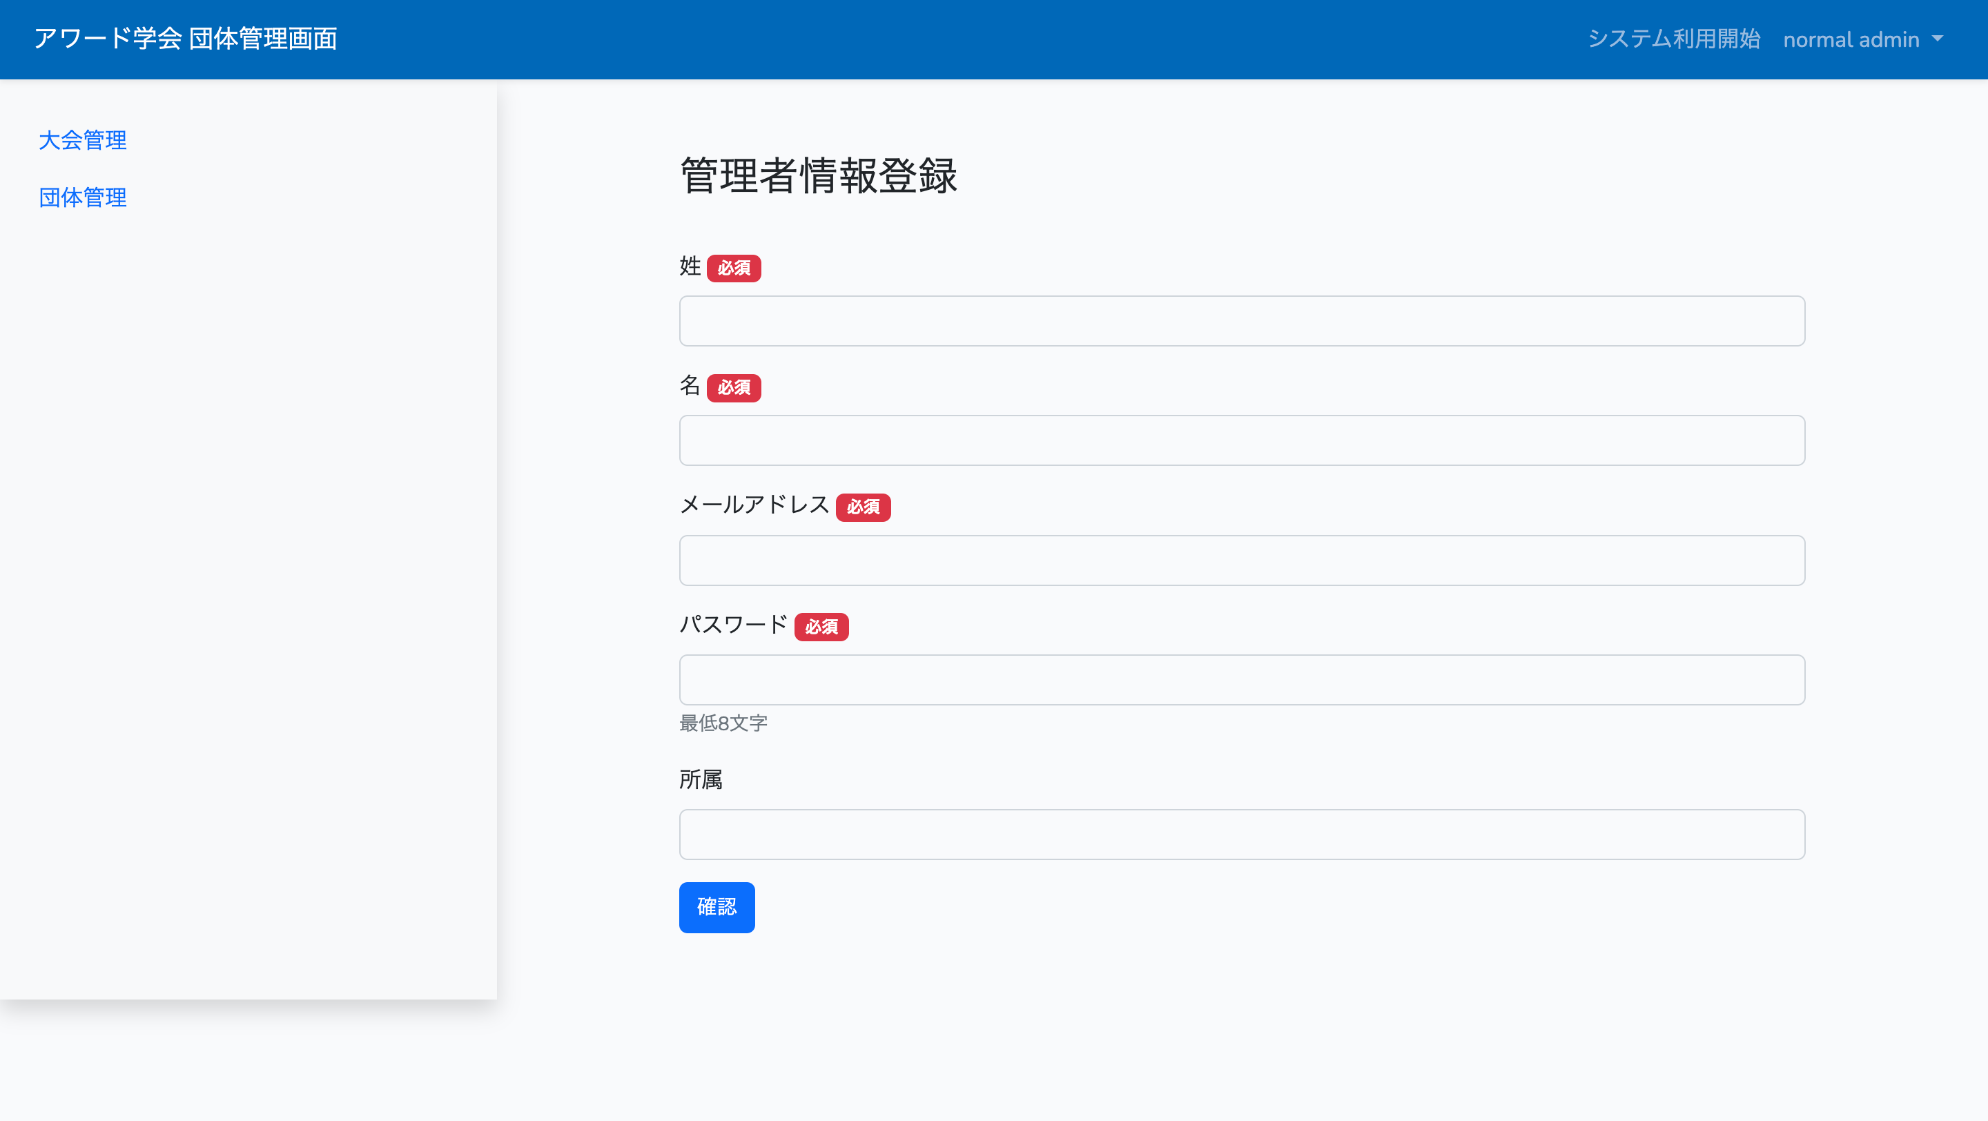Click the 必須 badge beside メールアドレス

coord(863,507)
